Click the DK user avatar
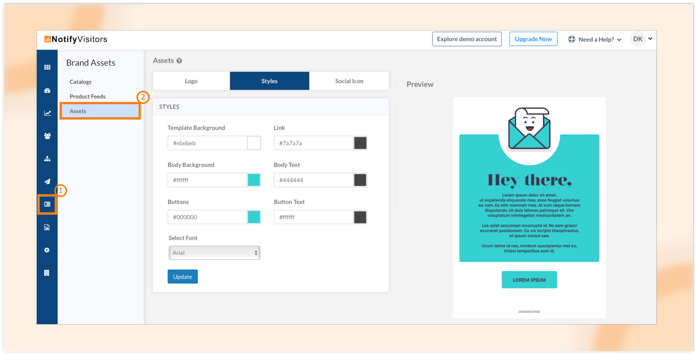The height and width of the screenshot is (355, 697). click(638, 39)
